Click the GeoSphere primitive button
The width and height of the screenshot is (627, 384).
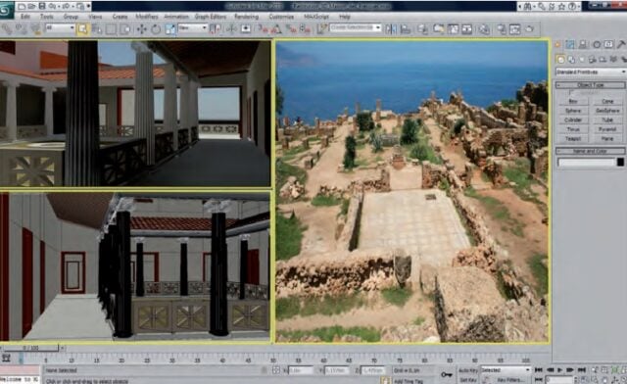pos(607,111)
